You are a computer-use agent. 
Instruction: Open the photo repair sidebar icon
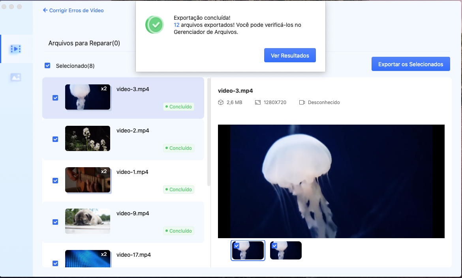[16, 77]
